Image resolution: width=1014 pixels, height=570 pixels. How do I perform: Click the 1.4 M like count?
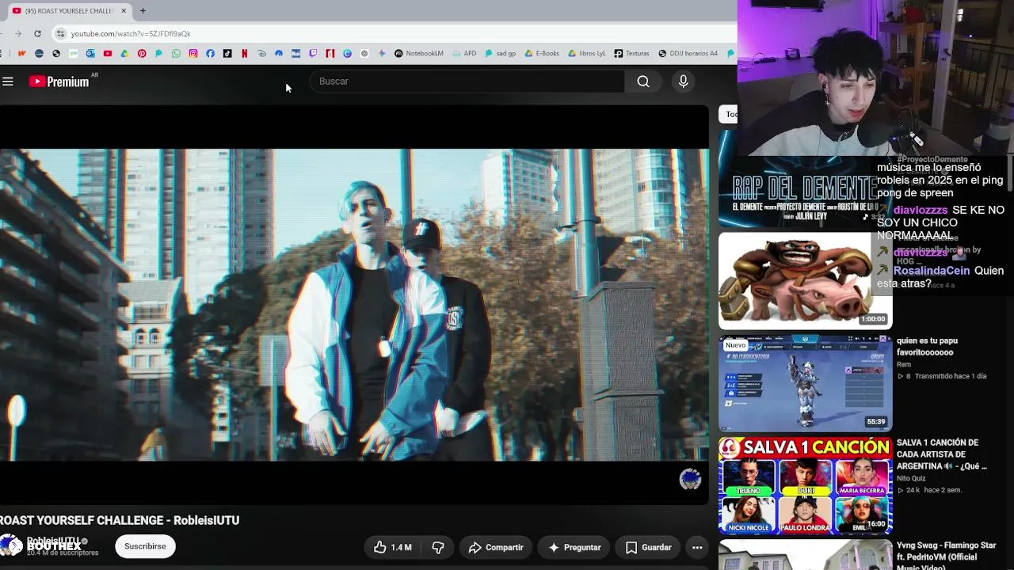click(401, 547)
